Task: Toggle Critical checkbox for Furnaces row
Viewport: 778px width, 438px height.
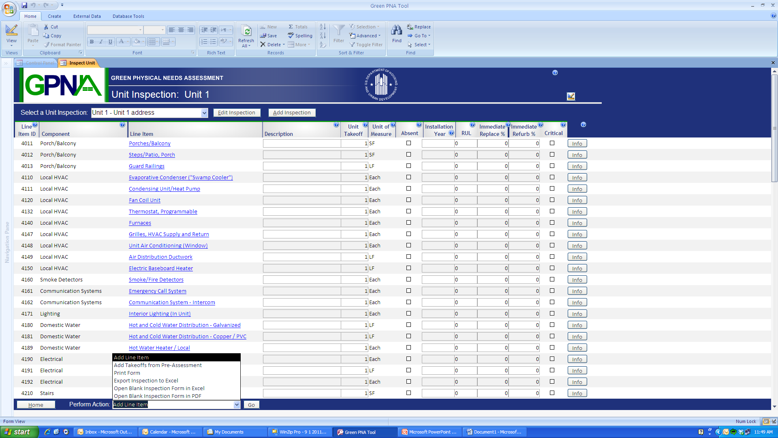Action: (552, 223)
